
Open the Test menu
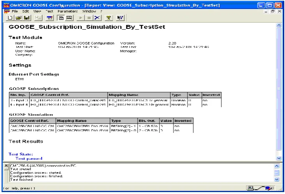coord(49,11)
